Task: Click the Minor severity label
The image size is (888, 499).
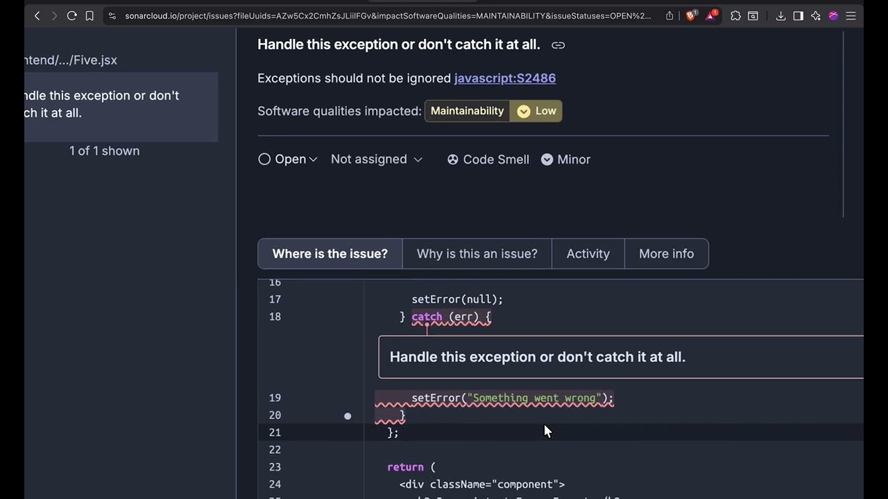Action: pyautogui.click(x=566, y=159)
